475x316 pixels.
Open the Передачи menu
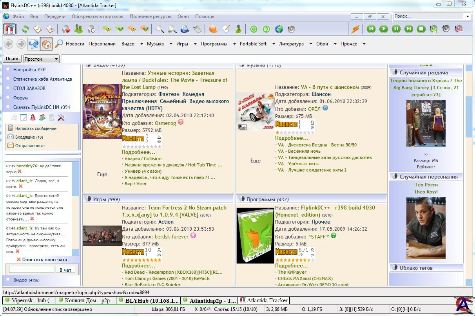coord(55,16)
